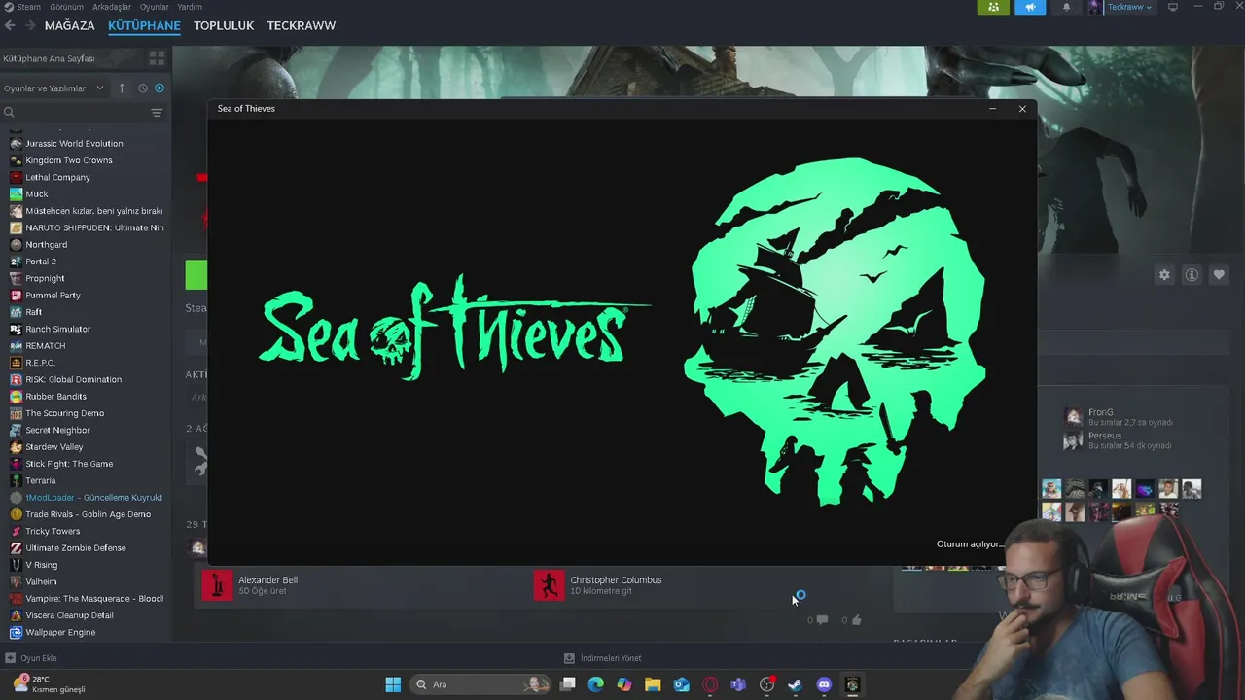Open friend Perseus in friends who play
This screenshot has width=1245, height=700.
pos(1119,440)
